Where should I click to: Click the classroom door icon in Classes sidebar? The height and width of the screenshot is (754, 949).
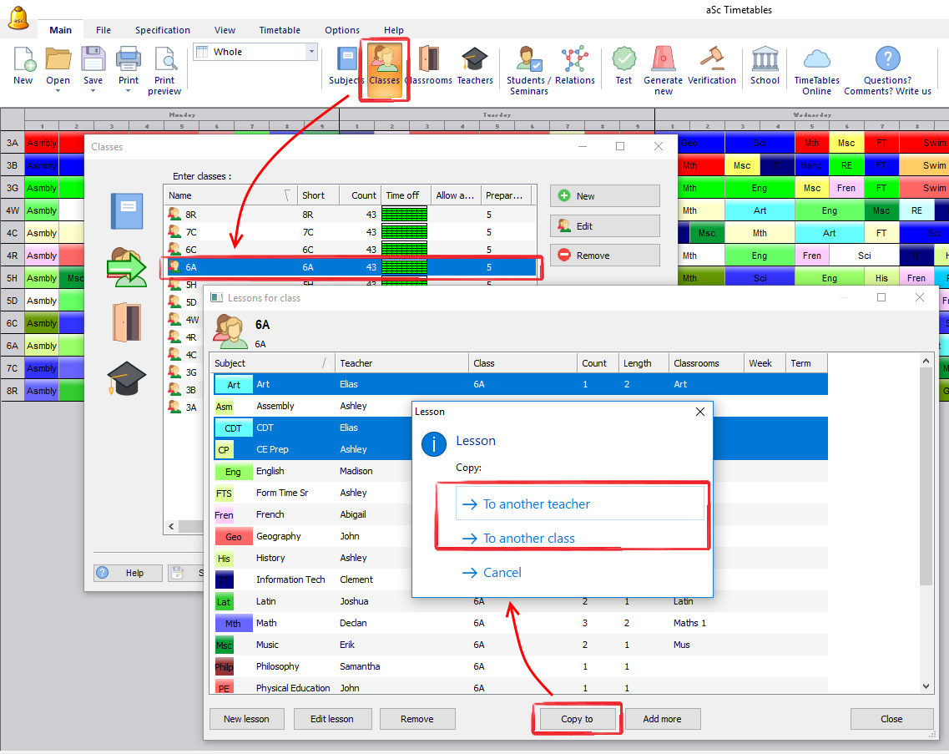click(127, 321)
